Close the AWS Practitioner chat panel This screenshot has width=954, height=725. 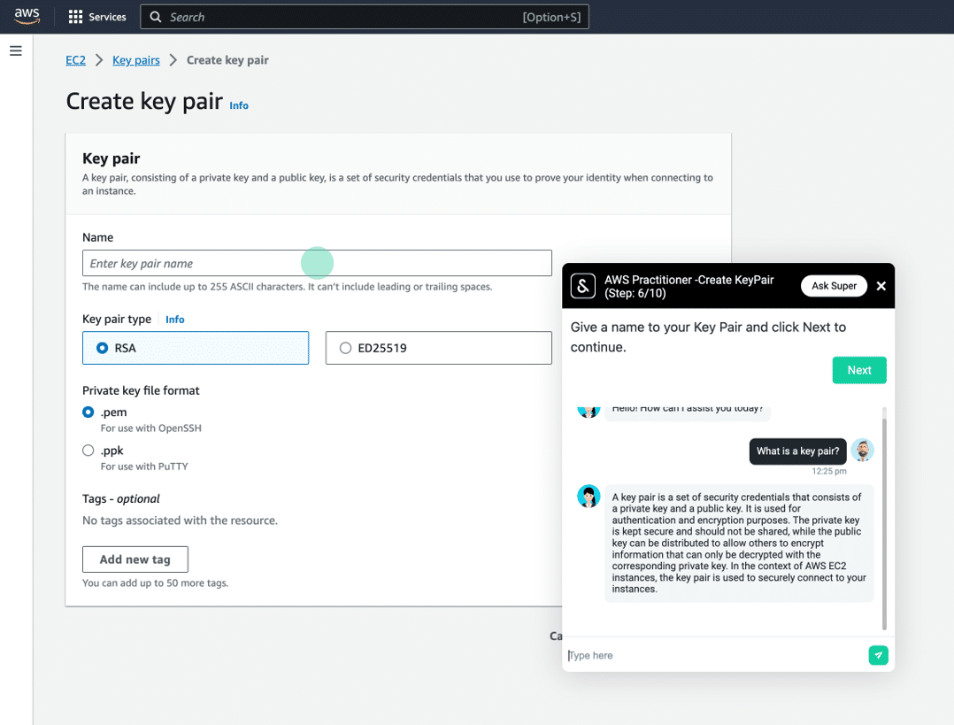coord(881,286)
